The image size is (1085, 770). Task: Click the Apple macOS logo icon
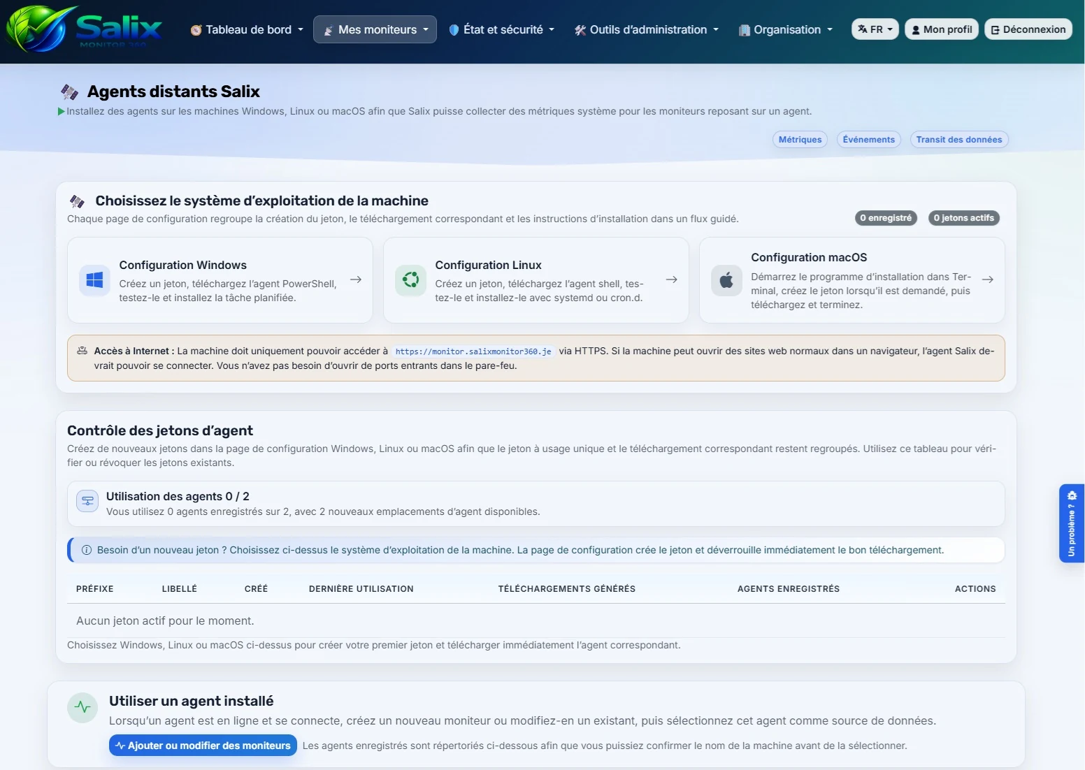click(x=726, y=280)
